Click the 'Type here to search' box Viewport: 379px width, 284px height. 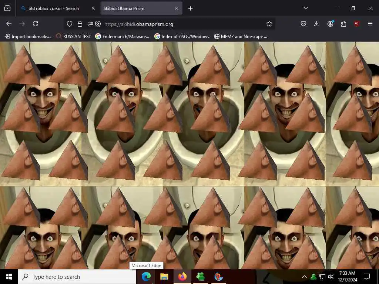[x=77, y=277]
